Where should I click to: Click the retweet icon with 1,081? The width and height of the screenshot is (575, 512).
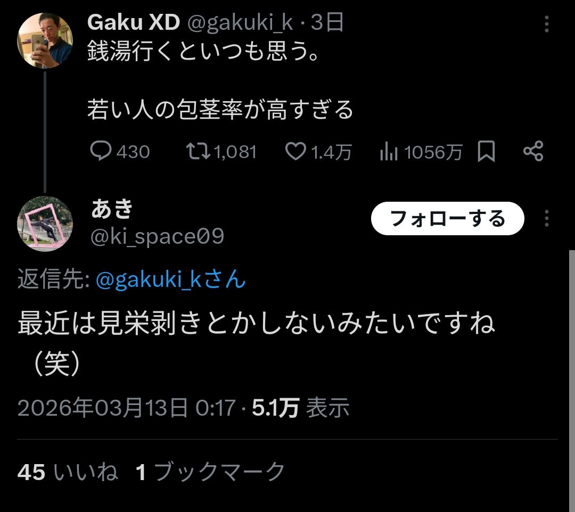click(x=198, y=151)
